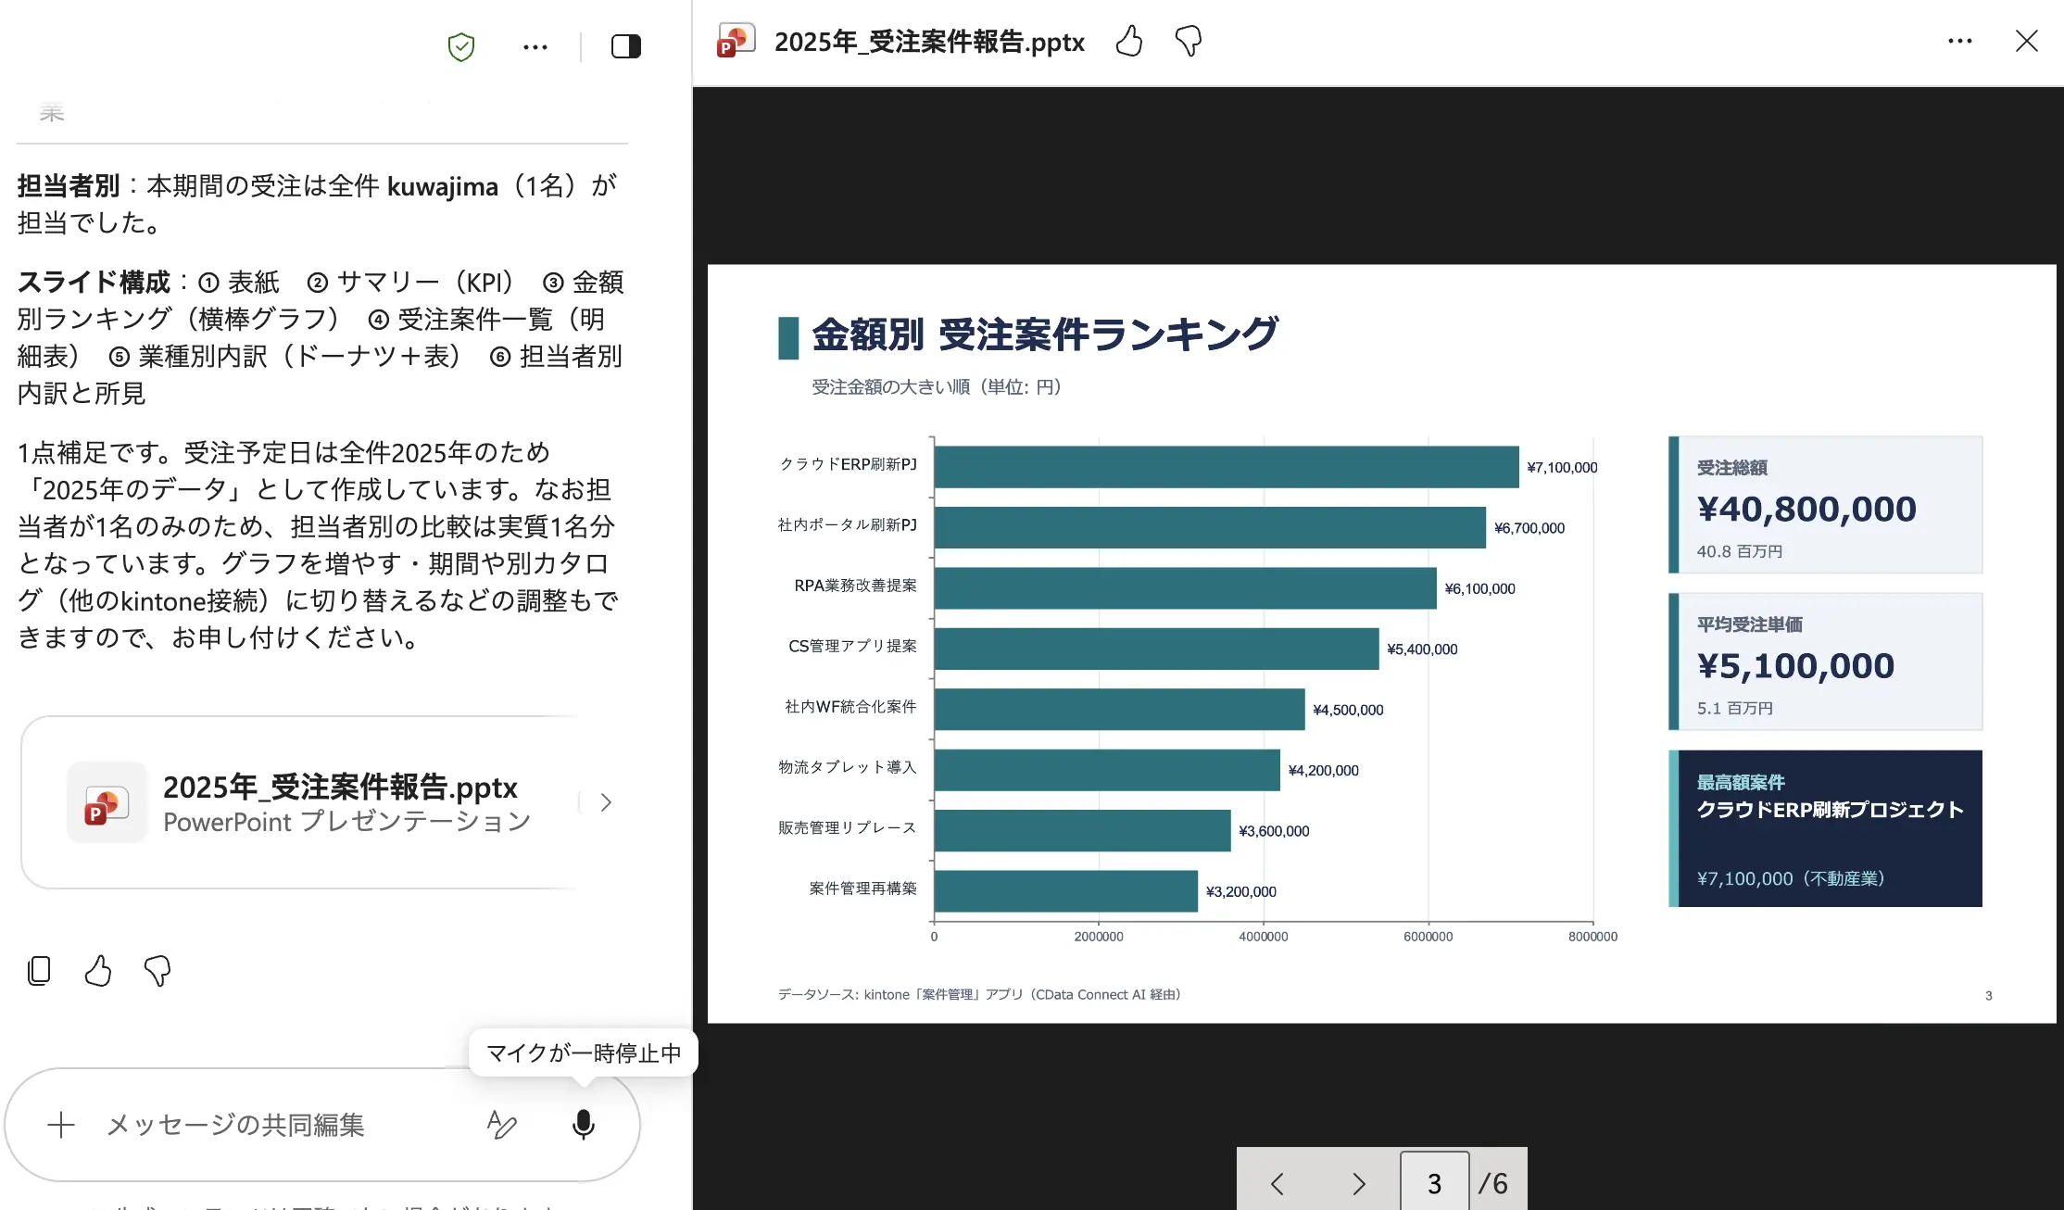Open preview pane more options menu
This screenshot has width=2064, height=1210.
point(1959,41)
